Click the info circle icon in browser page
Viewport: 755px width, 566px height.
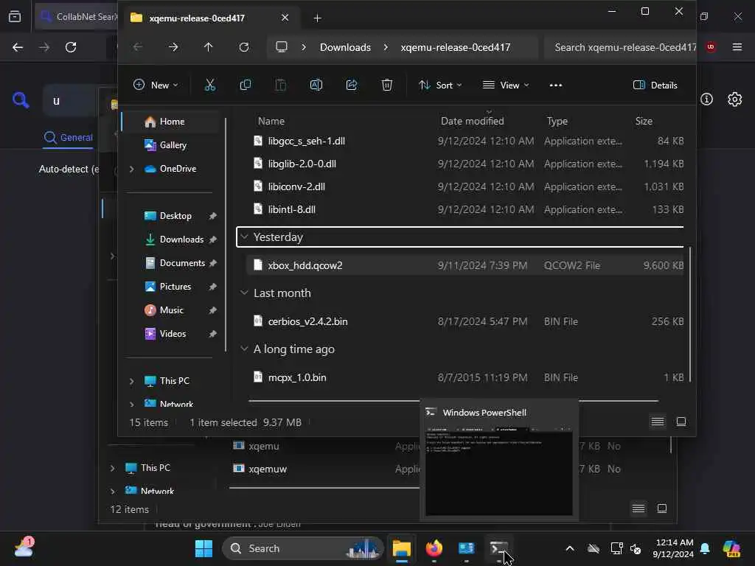click(706, 99)
